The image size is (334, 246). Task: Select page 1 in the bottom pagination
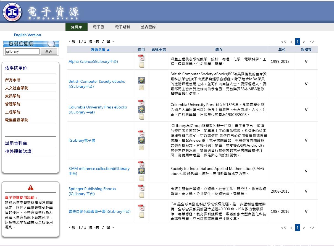click(x=298, y=228)
